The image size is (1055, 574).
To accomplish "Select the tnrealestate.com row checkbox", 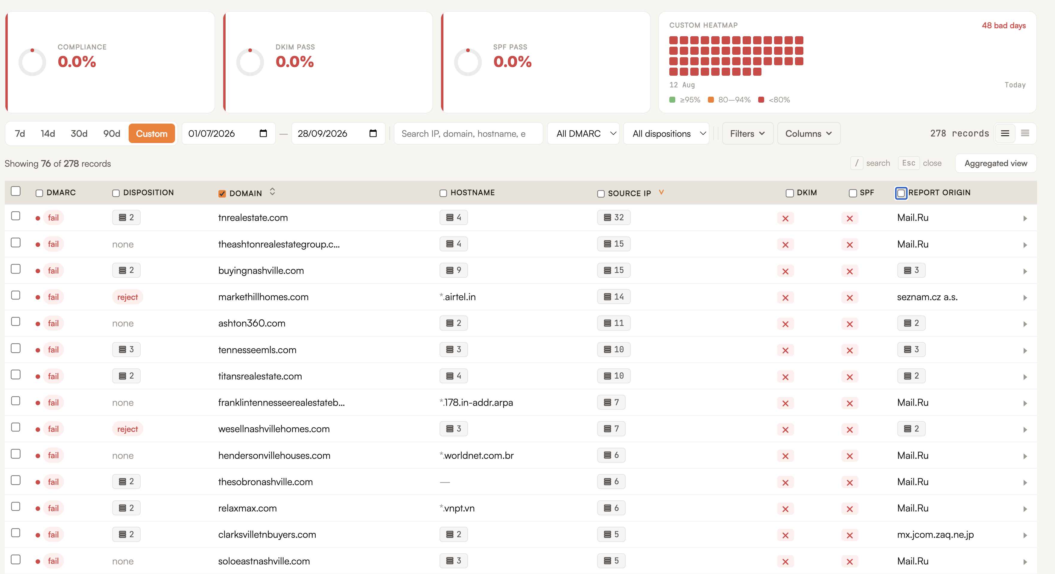I will tap(16, 216).
